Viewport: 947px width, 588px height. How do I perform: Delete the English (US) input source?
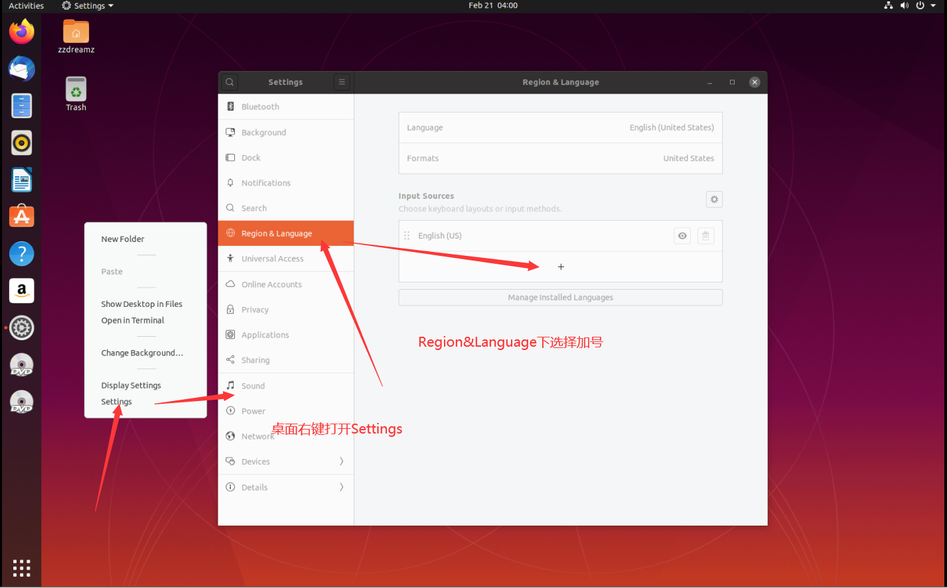[705, 235]
